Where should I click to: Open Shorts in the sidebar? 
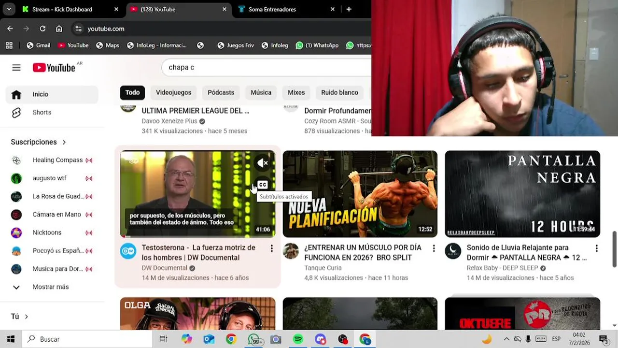52,112
